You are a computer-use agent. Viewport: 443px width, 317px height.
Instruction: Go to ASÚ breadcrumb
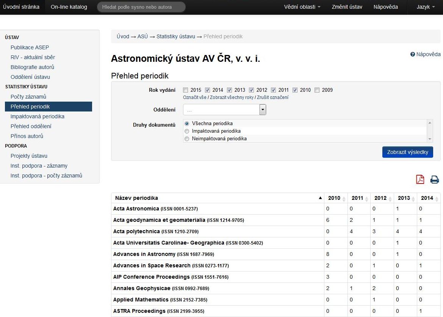[142, 36]
